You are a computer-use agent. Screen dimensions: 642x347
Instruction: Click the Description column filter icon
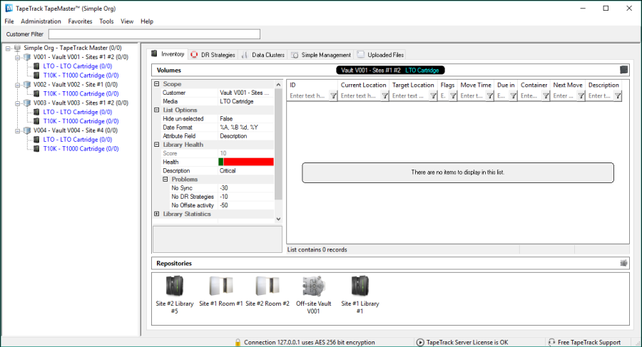point(618,95)
